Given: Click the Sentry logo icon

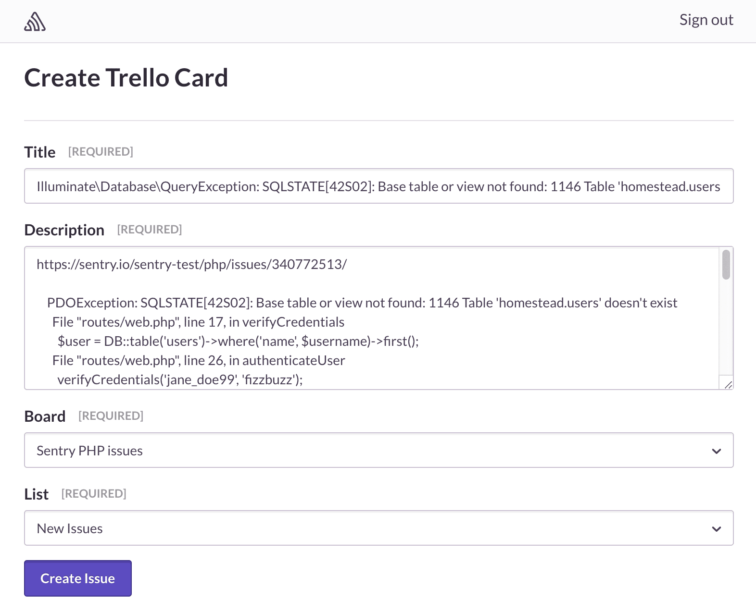Looking at the screenshot, I should 35,22.
